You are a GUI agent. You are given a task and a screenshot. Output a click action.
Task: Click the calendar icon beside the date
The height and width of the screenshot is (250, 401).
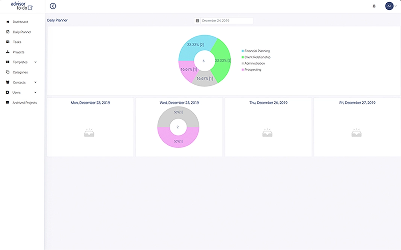197,21
